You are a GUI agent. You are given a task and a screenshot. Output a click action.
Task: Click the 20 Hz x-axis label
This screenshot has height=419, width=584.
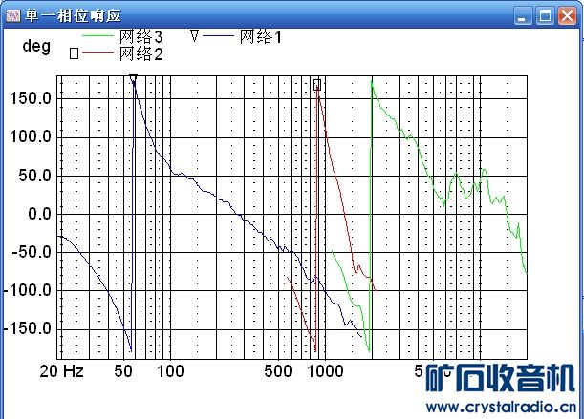click(61, 371)
